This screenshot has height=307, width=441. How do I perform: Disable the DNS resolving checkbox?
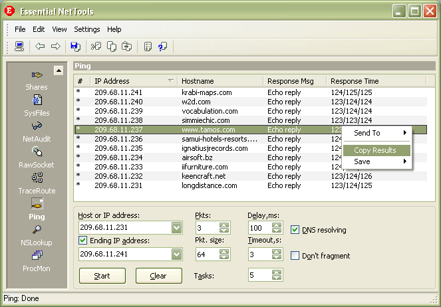click(295, 230)
